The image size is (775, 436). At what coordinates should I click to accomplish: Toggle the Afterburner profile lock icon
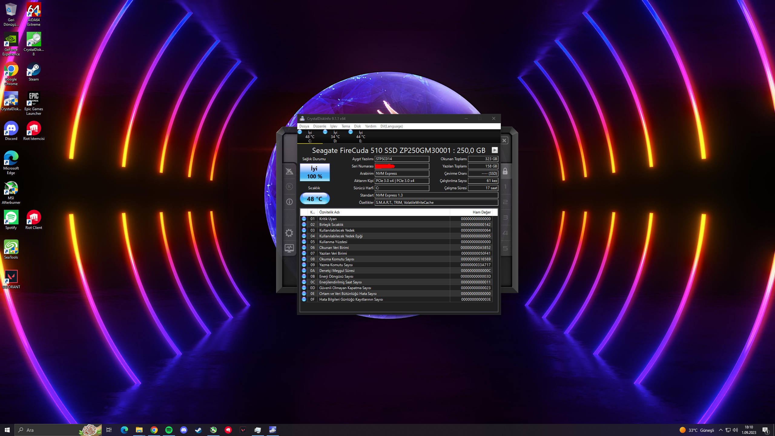[x=505, y=171]
